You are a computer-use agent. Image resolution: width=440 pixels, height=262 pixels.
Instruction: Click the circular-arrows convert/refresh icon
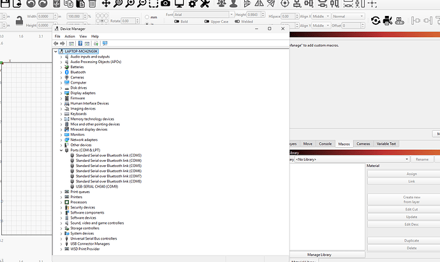[x=376, y=20]
